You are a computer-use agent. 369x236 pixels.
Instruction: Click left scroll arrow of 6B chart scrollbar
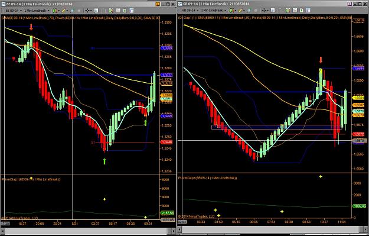[x=180, y=229]
